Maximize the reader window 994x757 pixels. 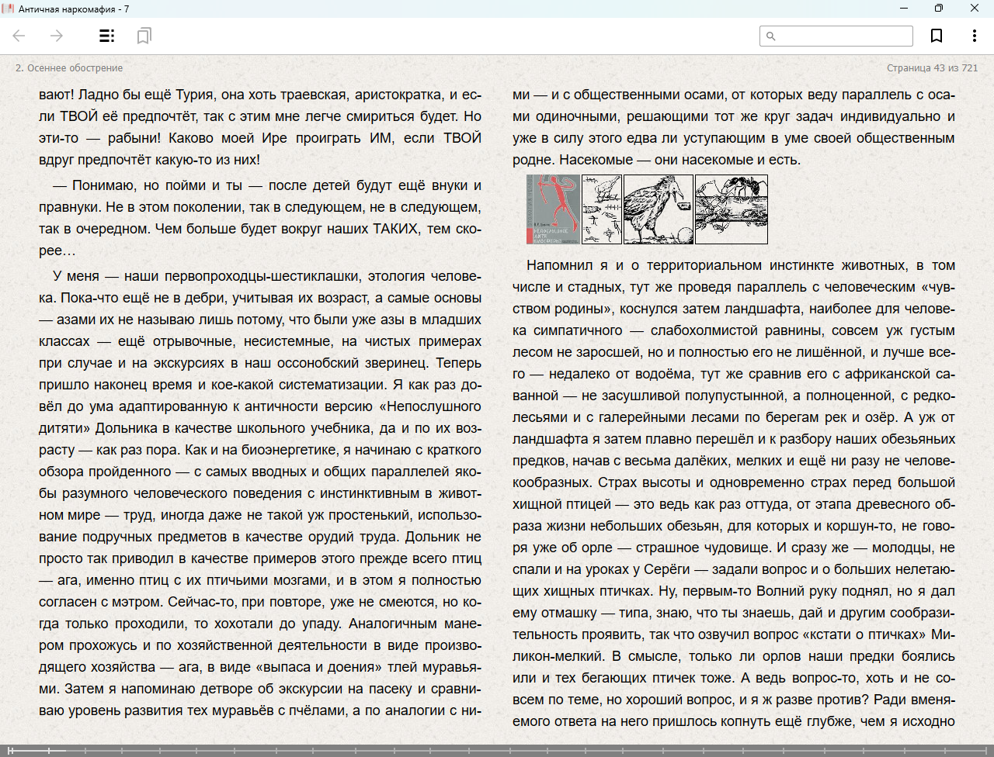tap(938, 9)
